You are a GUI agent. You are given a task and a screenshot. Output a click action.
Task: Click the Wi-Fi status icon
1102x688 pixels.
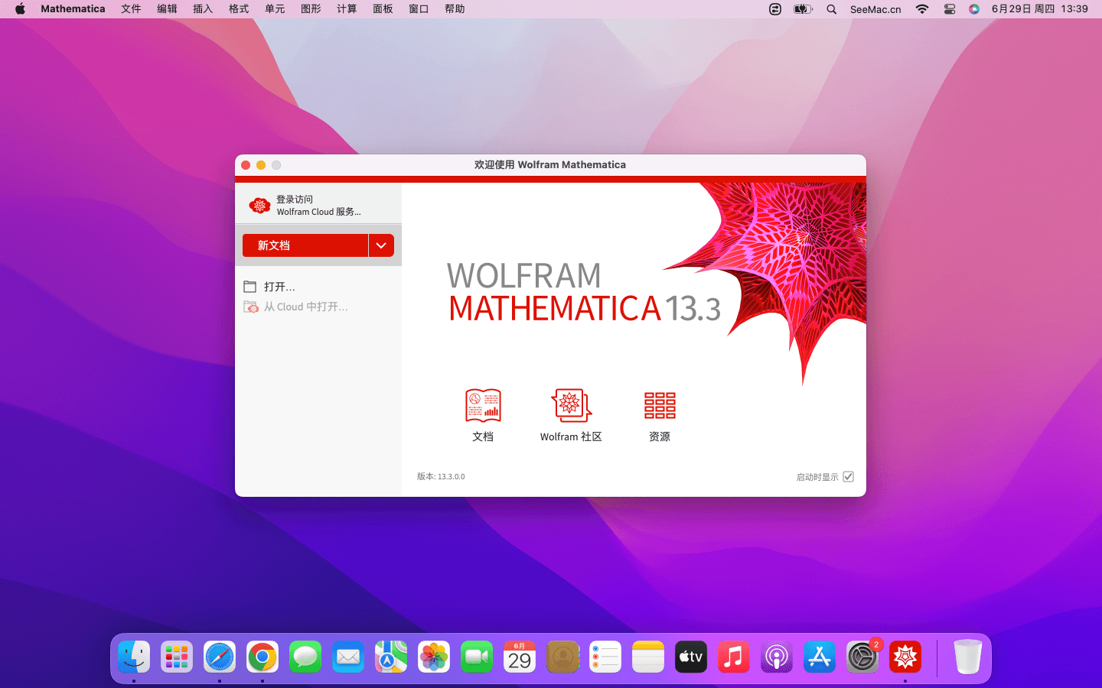(x=922, y=9)
